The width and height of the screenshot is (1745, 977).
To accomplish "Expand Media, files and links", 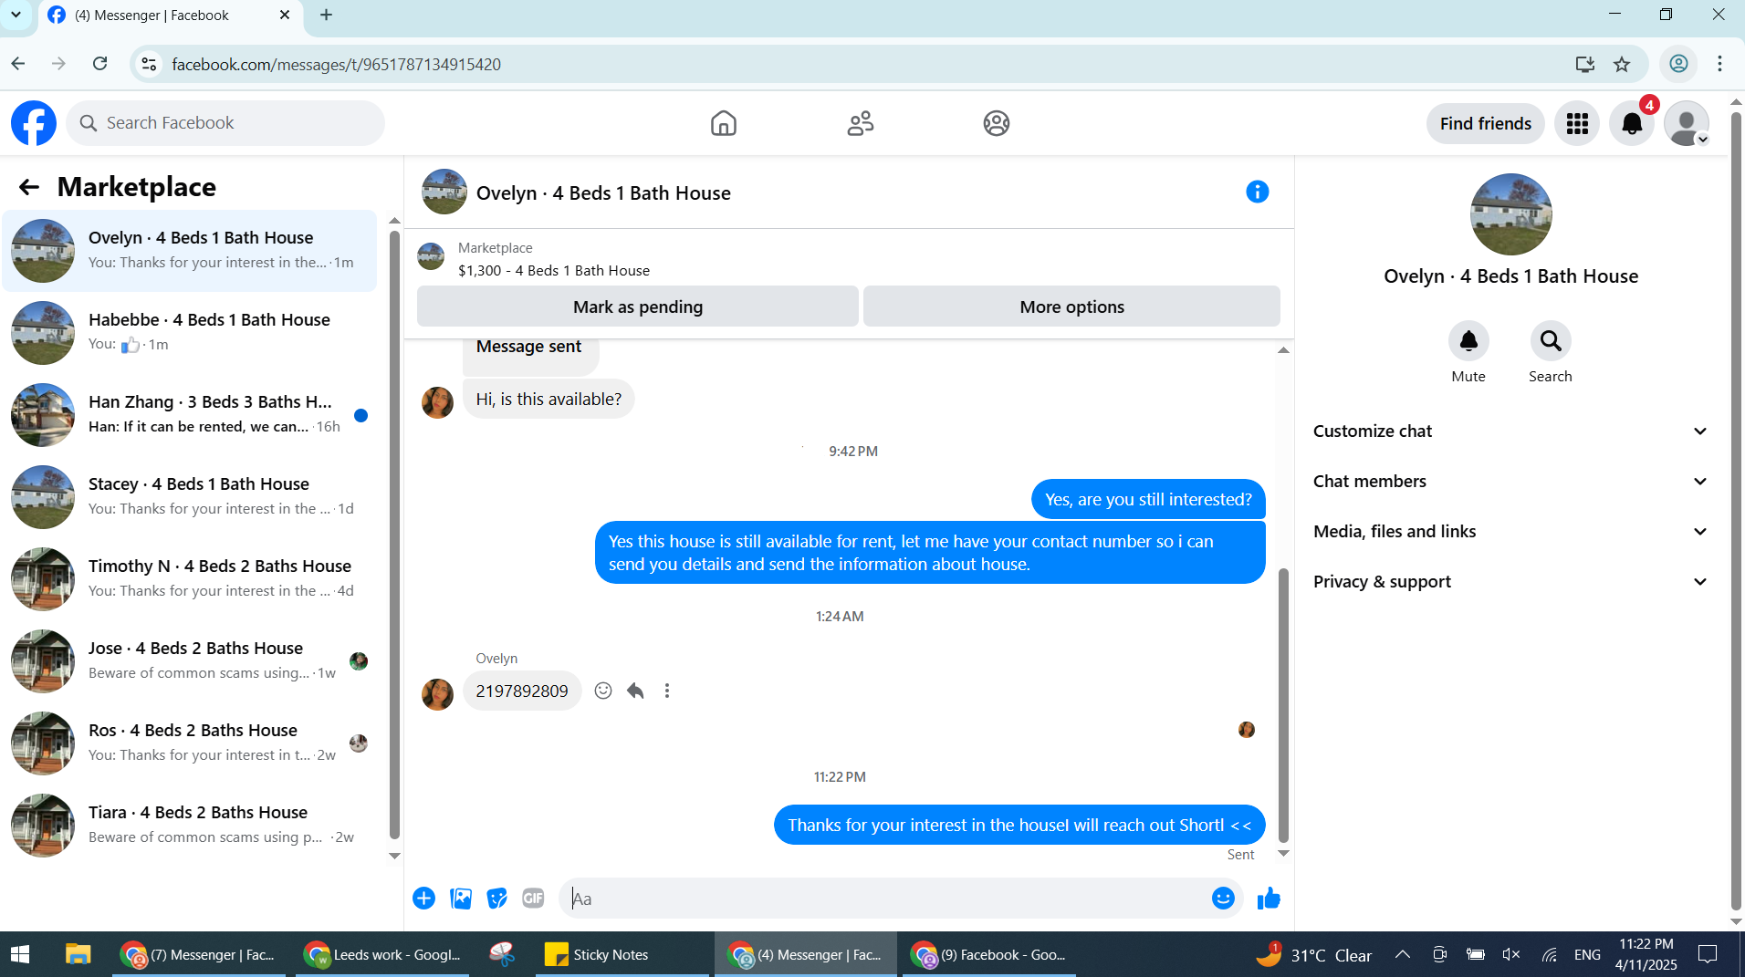I will tap(1510, 532).
